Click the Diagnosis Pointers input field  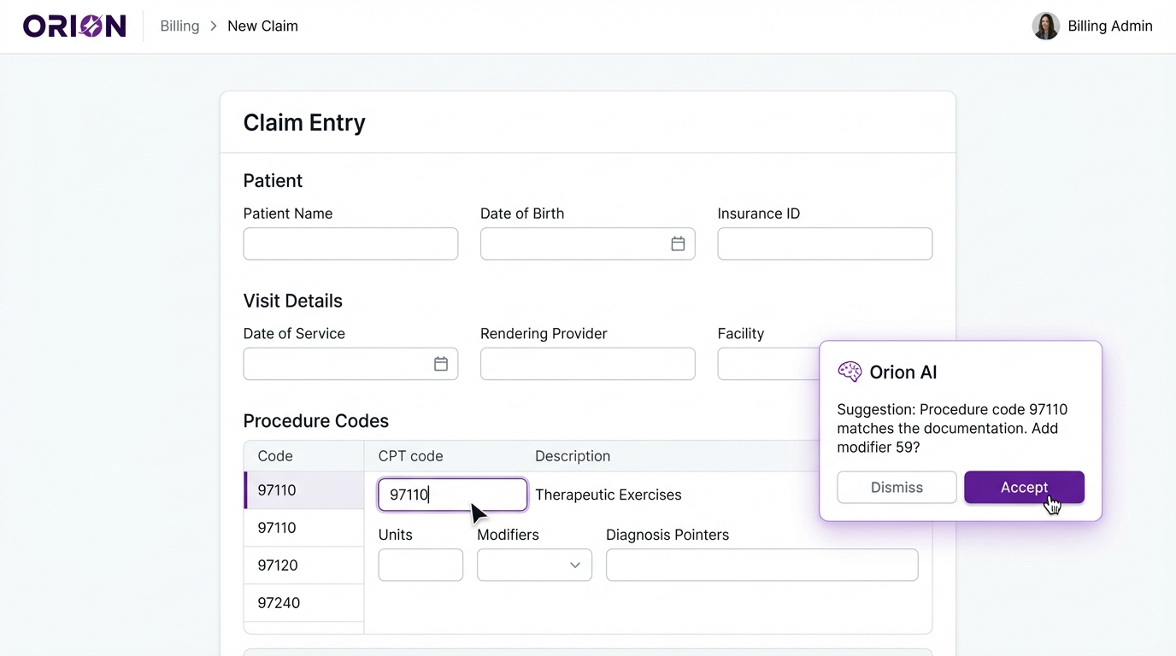(761, 565)
